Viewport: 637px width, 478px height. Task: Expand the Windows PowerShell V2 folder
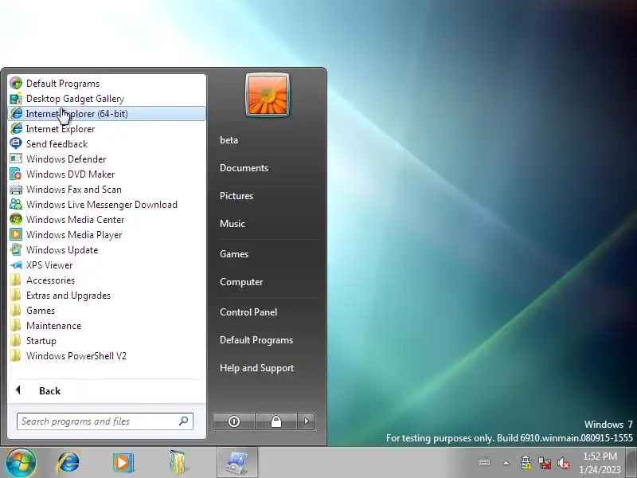107,356
